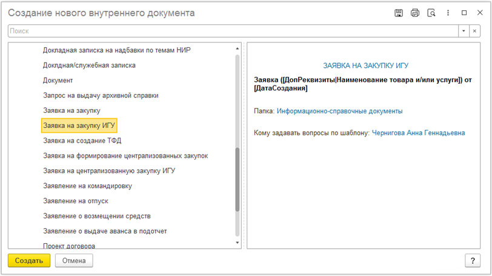The image size is (492, 276).
Task: Open the three-dot more actions menu
Action: (448, 13)
